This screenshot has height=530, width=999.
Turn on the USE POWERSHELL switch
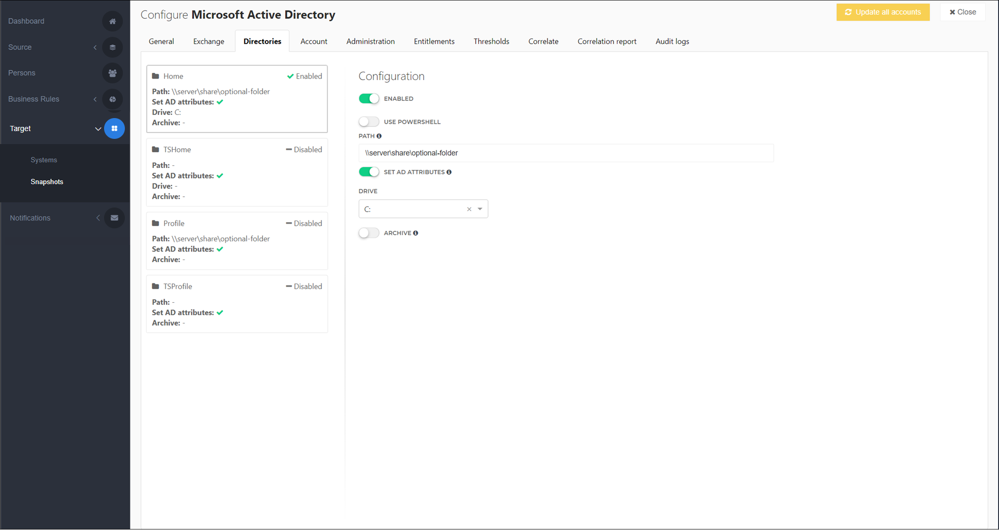pos(369,122)
